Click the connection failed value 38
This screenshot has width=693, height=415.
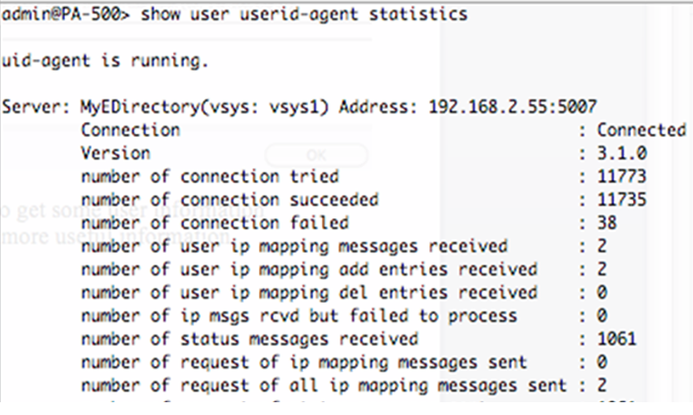click(608, 223)
